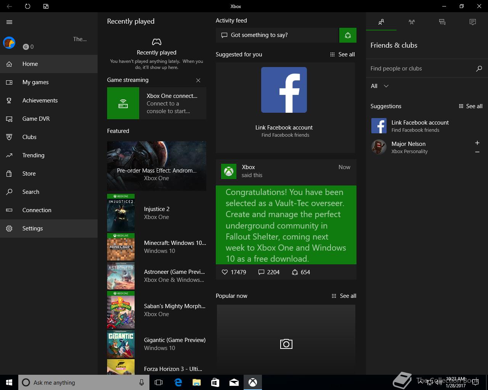
Task: Open Clubs page
Action: pos(49,137)
